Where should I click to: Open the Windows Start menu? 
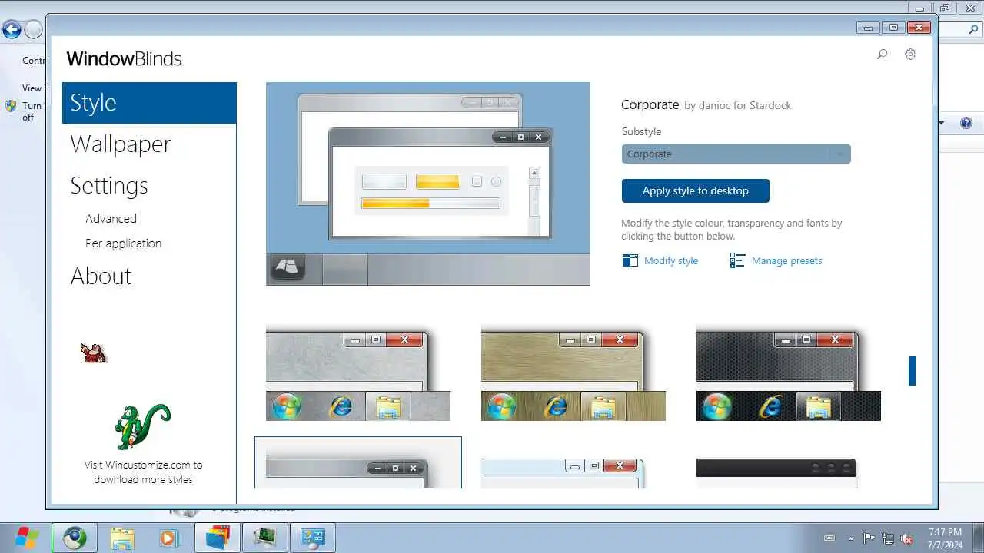[27, 538]
